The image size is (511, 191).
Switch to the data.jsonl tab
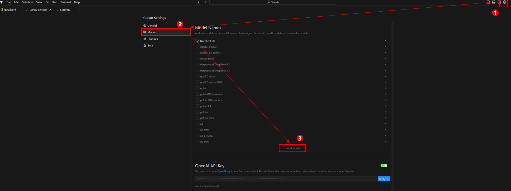point(10,10)
